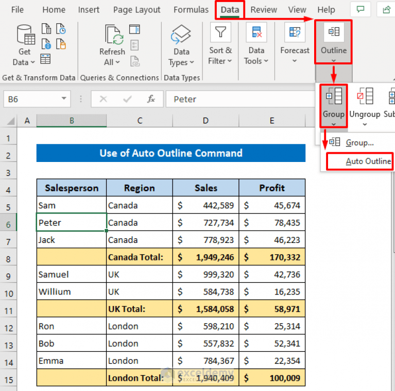Expand the Name Box dropdown arrow

click(x=64, y=99)
